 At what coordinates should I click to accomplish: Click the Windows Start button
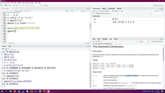(x=2, y=91)
